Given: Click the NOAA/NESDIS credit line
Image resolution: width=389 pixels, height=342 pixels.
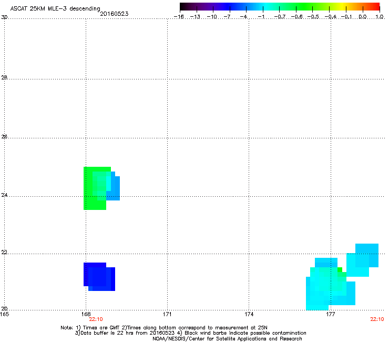Looking at the screenshot, I should point(227,338).
